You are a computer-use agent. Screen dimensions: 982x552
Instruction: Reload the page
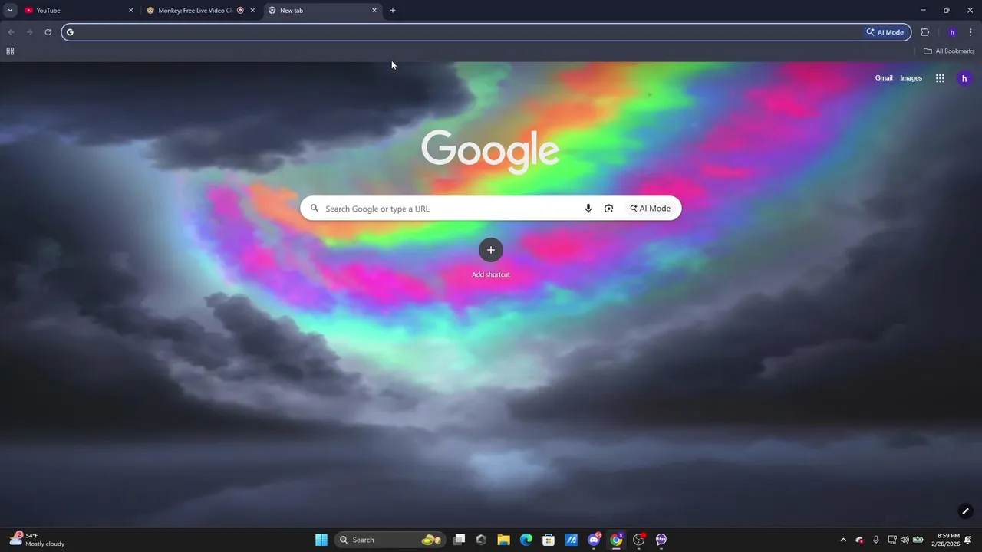(x=48, y=32)
